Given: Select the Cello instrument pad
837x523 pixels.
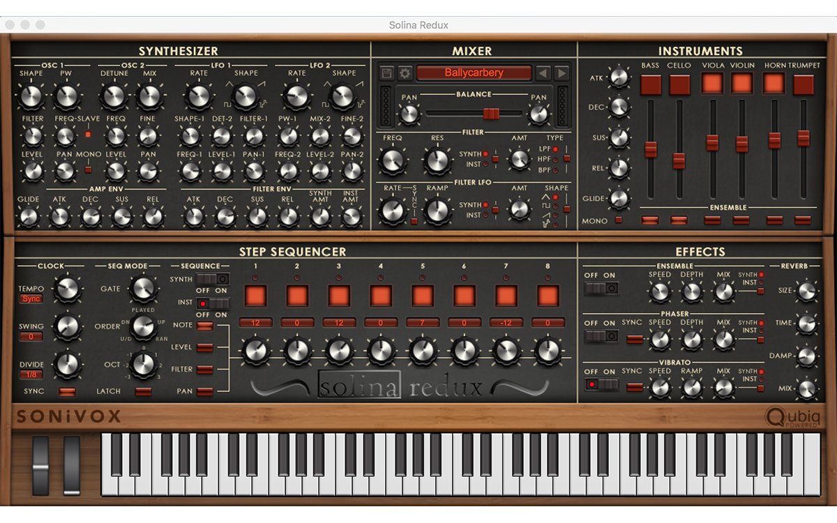Looking at the screenshot, I should tap(681, 84).
